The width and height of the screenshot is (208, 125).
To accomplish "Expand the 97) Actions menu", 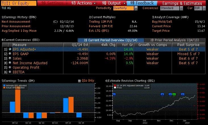I will [x=84, y=3].
